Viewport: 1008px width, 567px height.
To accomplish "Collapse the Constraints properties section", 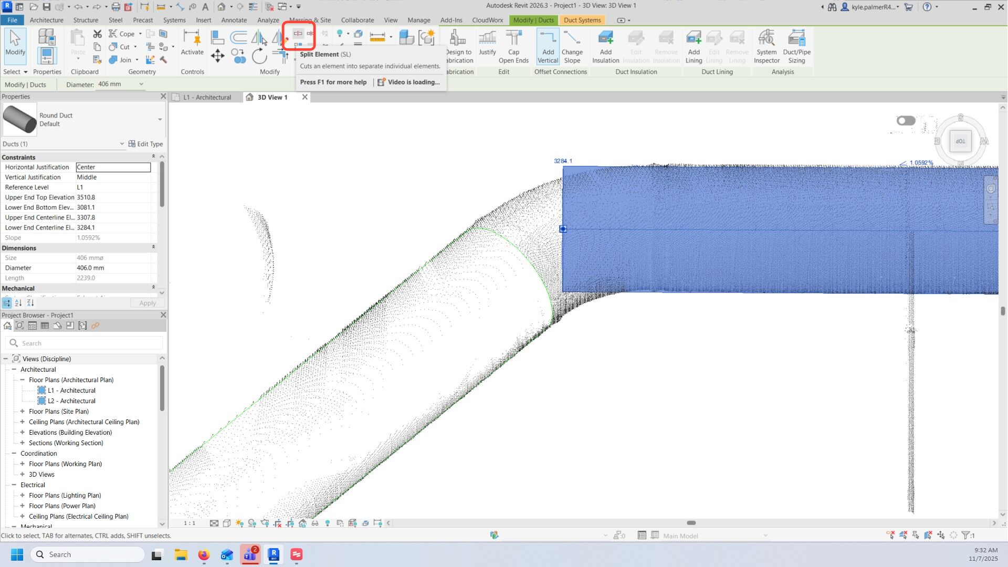I will pyautogui.click(x=153, y=157).
